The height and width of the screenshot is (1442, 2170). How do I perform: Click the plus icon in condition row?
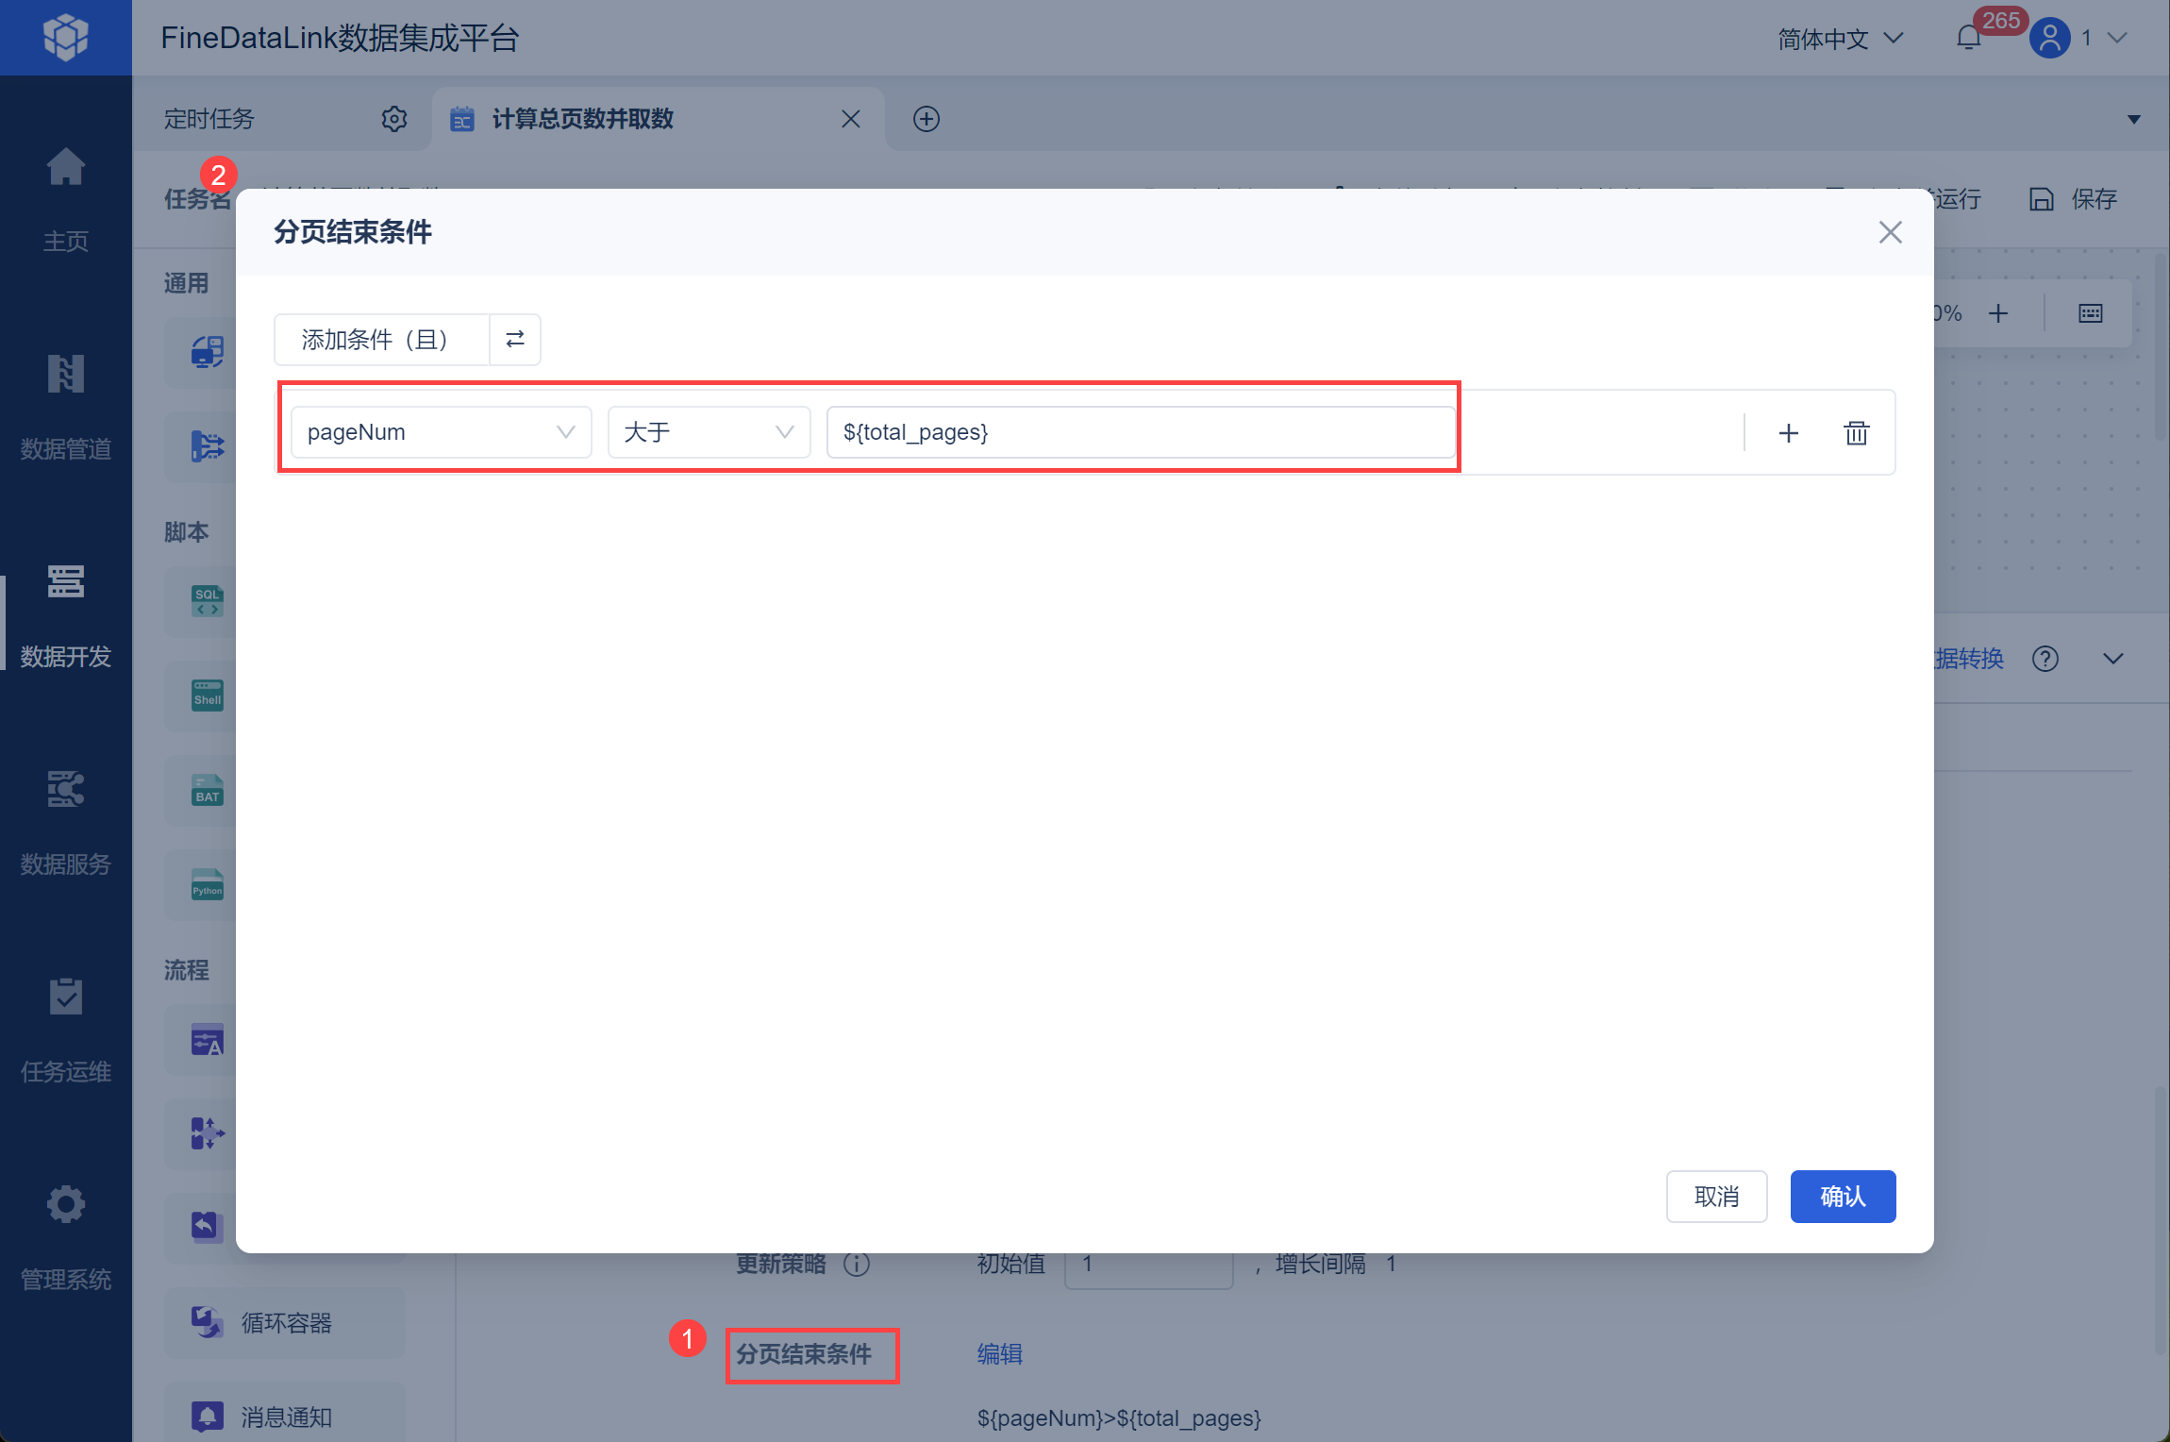pyautogui.click(x=1788, y=433)
